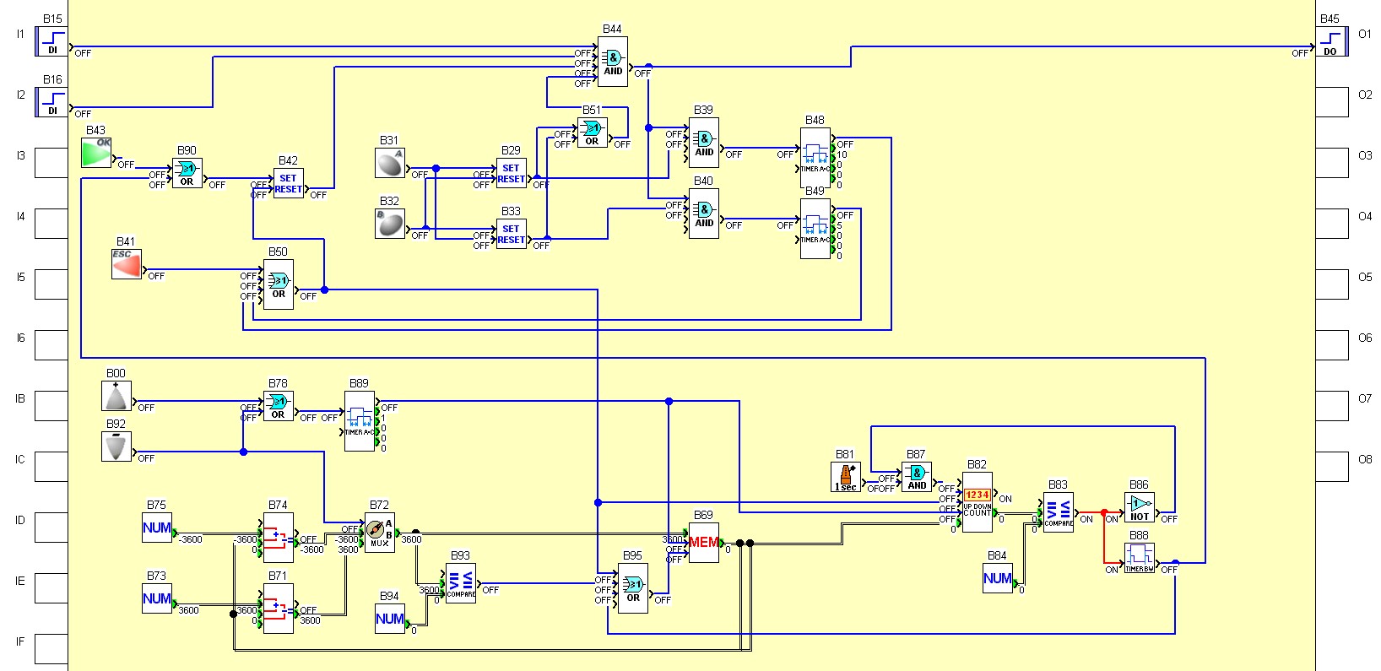Click the 1 sec clock block B81
The width and height of the screenshot is (1381, 671).
[845, 477]
